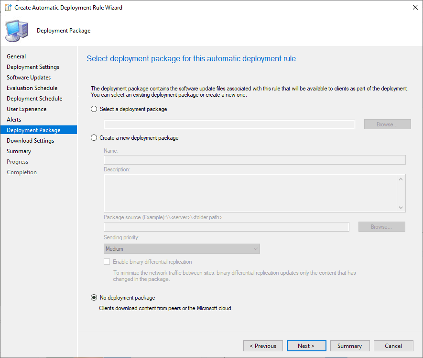
Task: Choose 'Create a new deployment package' radio button
Action: pyautogui.click(x=94, y=138)
